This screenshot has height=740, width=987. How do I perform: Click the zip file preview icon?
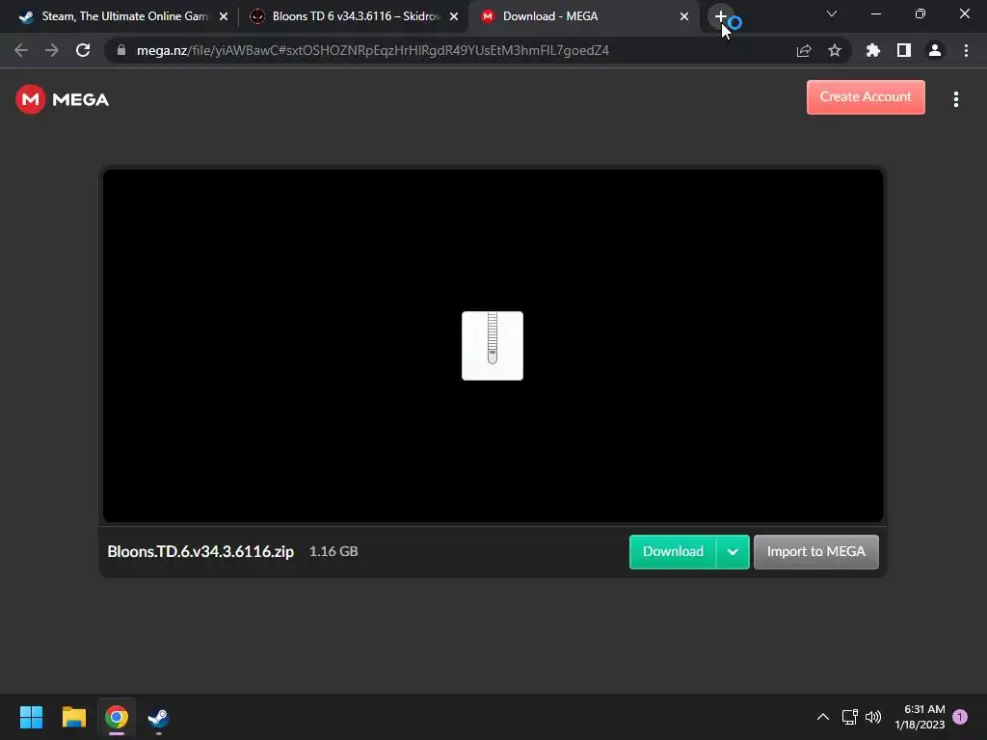coord(493,346)
